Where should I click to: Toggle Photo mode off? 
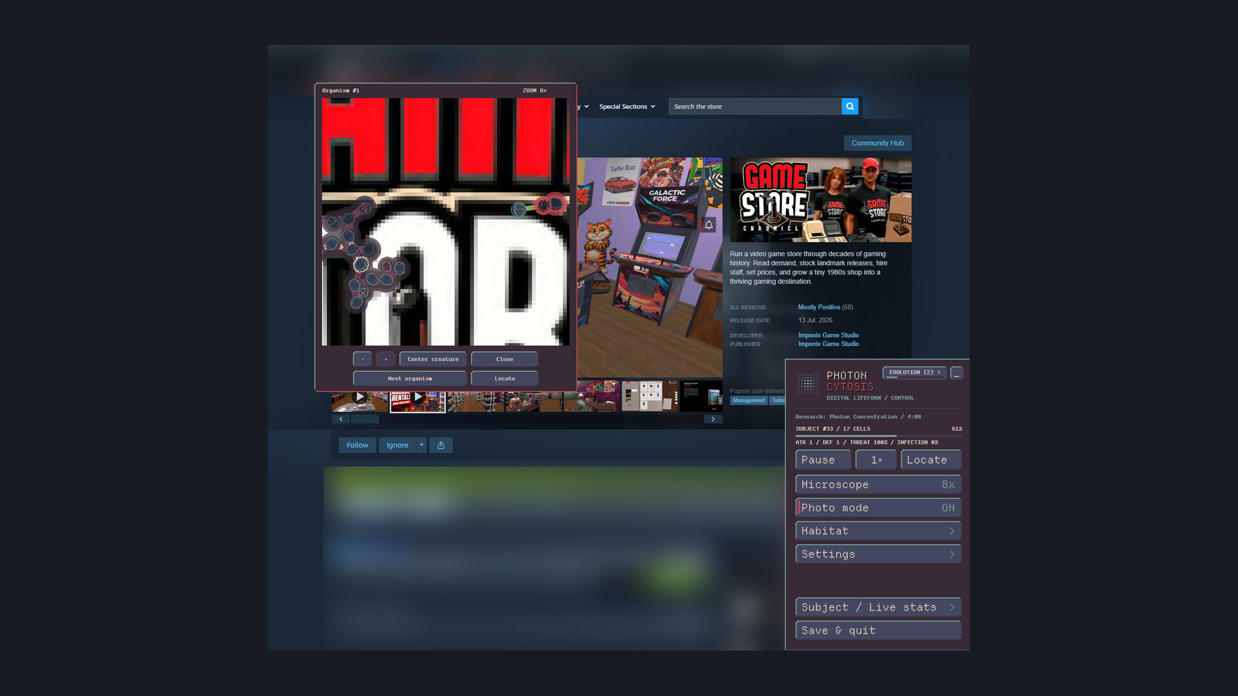click(878, 508)
